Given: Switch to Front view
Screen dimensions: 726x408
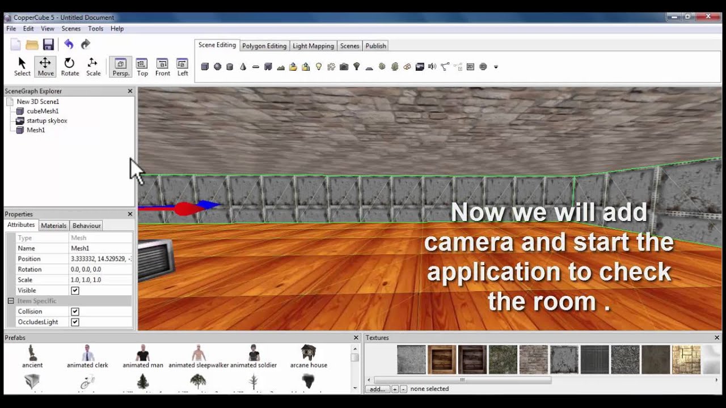Looking at the screenshot, I should [x=162, y=66].
